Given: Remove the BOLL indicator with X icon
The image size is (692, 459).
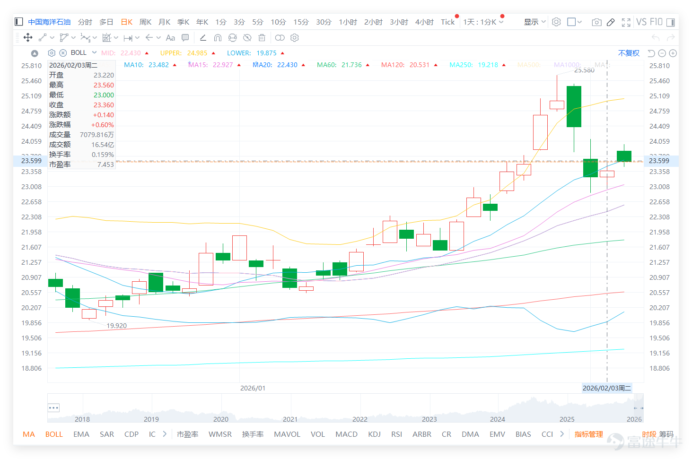Looking at the screenshot, I should pos(63,53).
